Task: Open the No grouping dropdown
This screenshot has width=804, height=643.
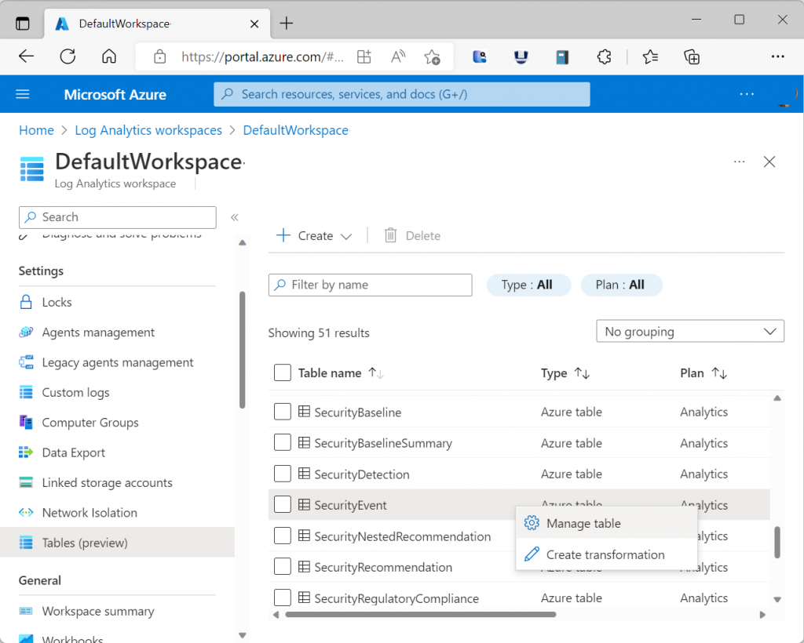Action: pyautogui.click(x=689, y=332)
